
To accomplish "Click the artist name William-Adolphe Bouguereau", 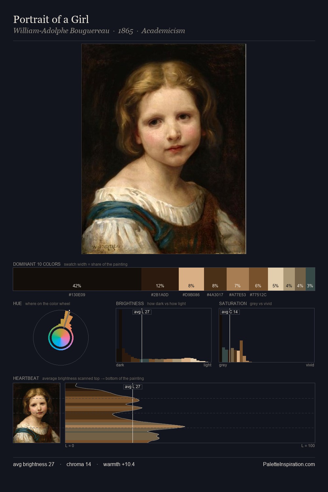I will pos(61,31).
